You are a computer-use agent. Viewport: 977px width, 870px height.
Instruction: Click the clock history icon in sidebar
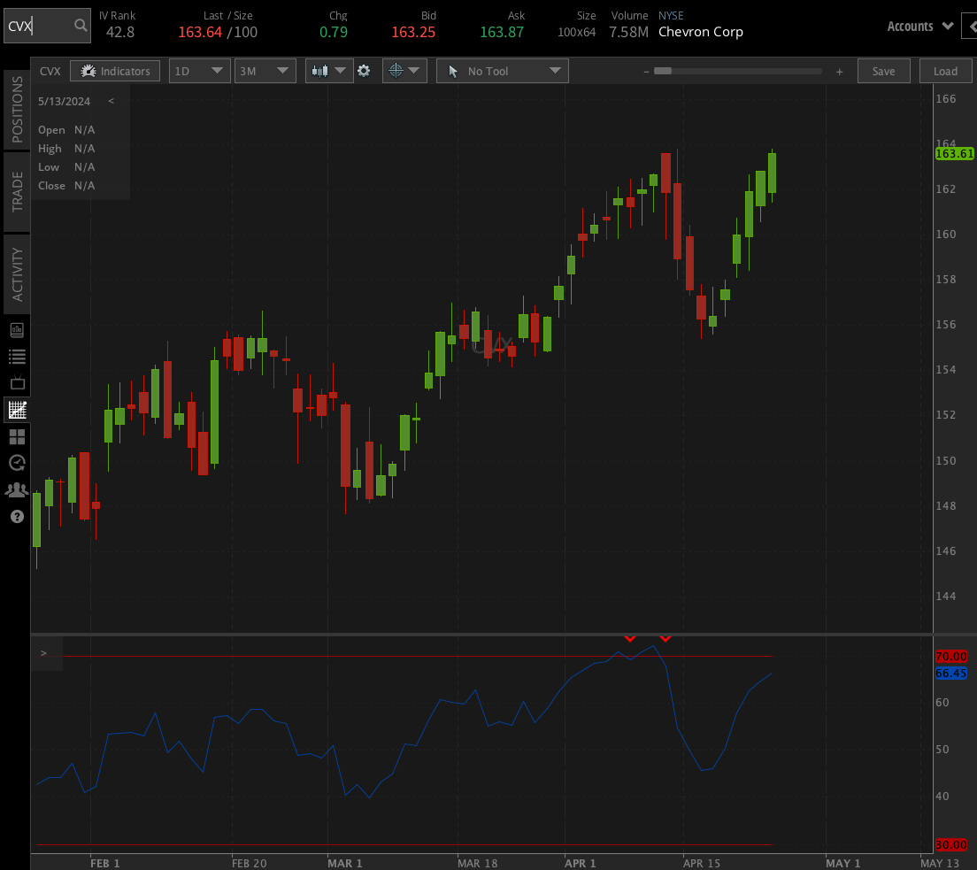click(x=17, y=463)
